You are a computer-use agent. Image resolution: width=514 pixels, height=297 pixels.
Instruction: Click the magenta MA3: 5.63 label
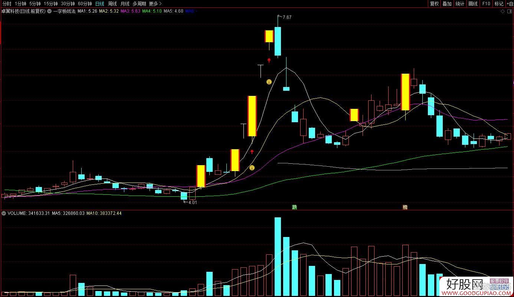[130, 11]
